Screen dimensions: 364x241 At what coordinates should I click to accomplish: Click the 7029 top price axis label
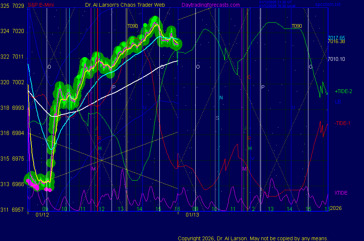pos(17,6)
